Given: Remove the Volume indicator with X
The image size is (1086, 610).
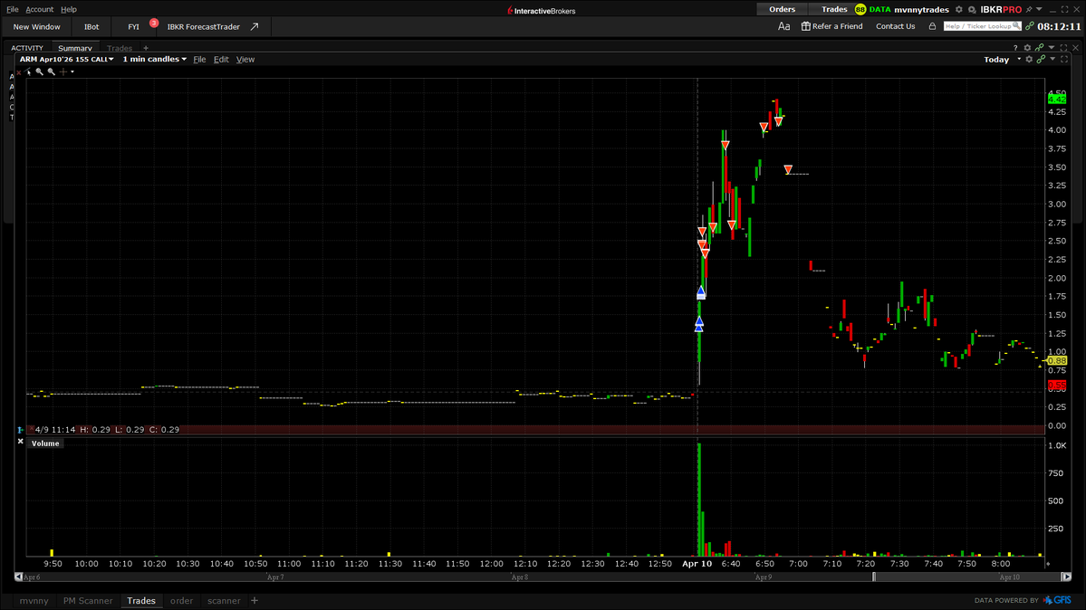Looking at the screenshot, I should click(20, 441).
